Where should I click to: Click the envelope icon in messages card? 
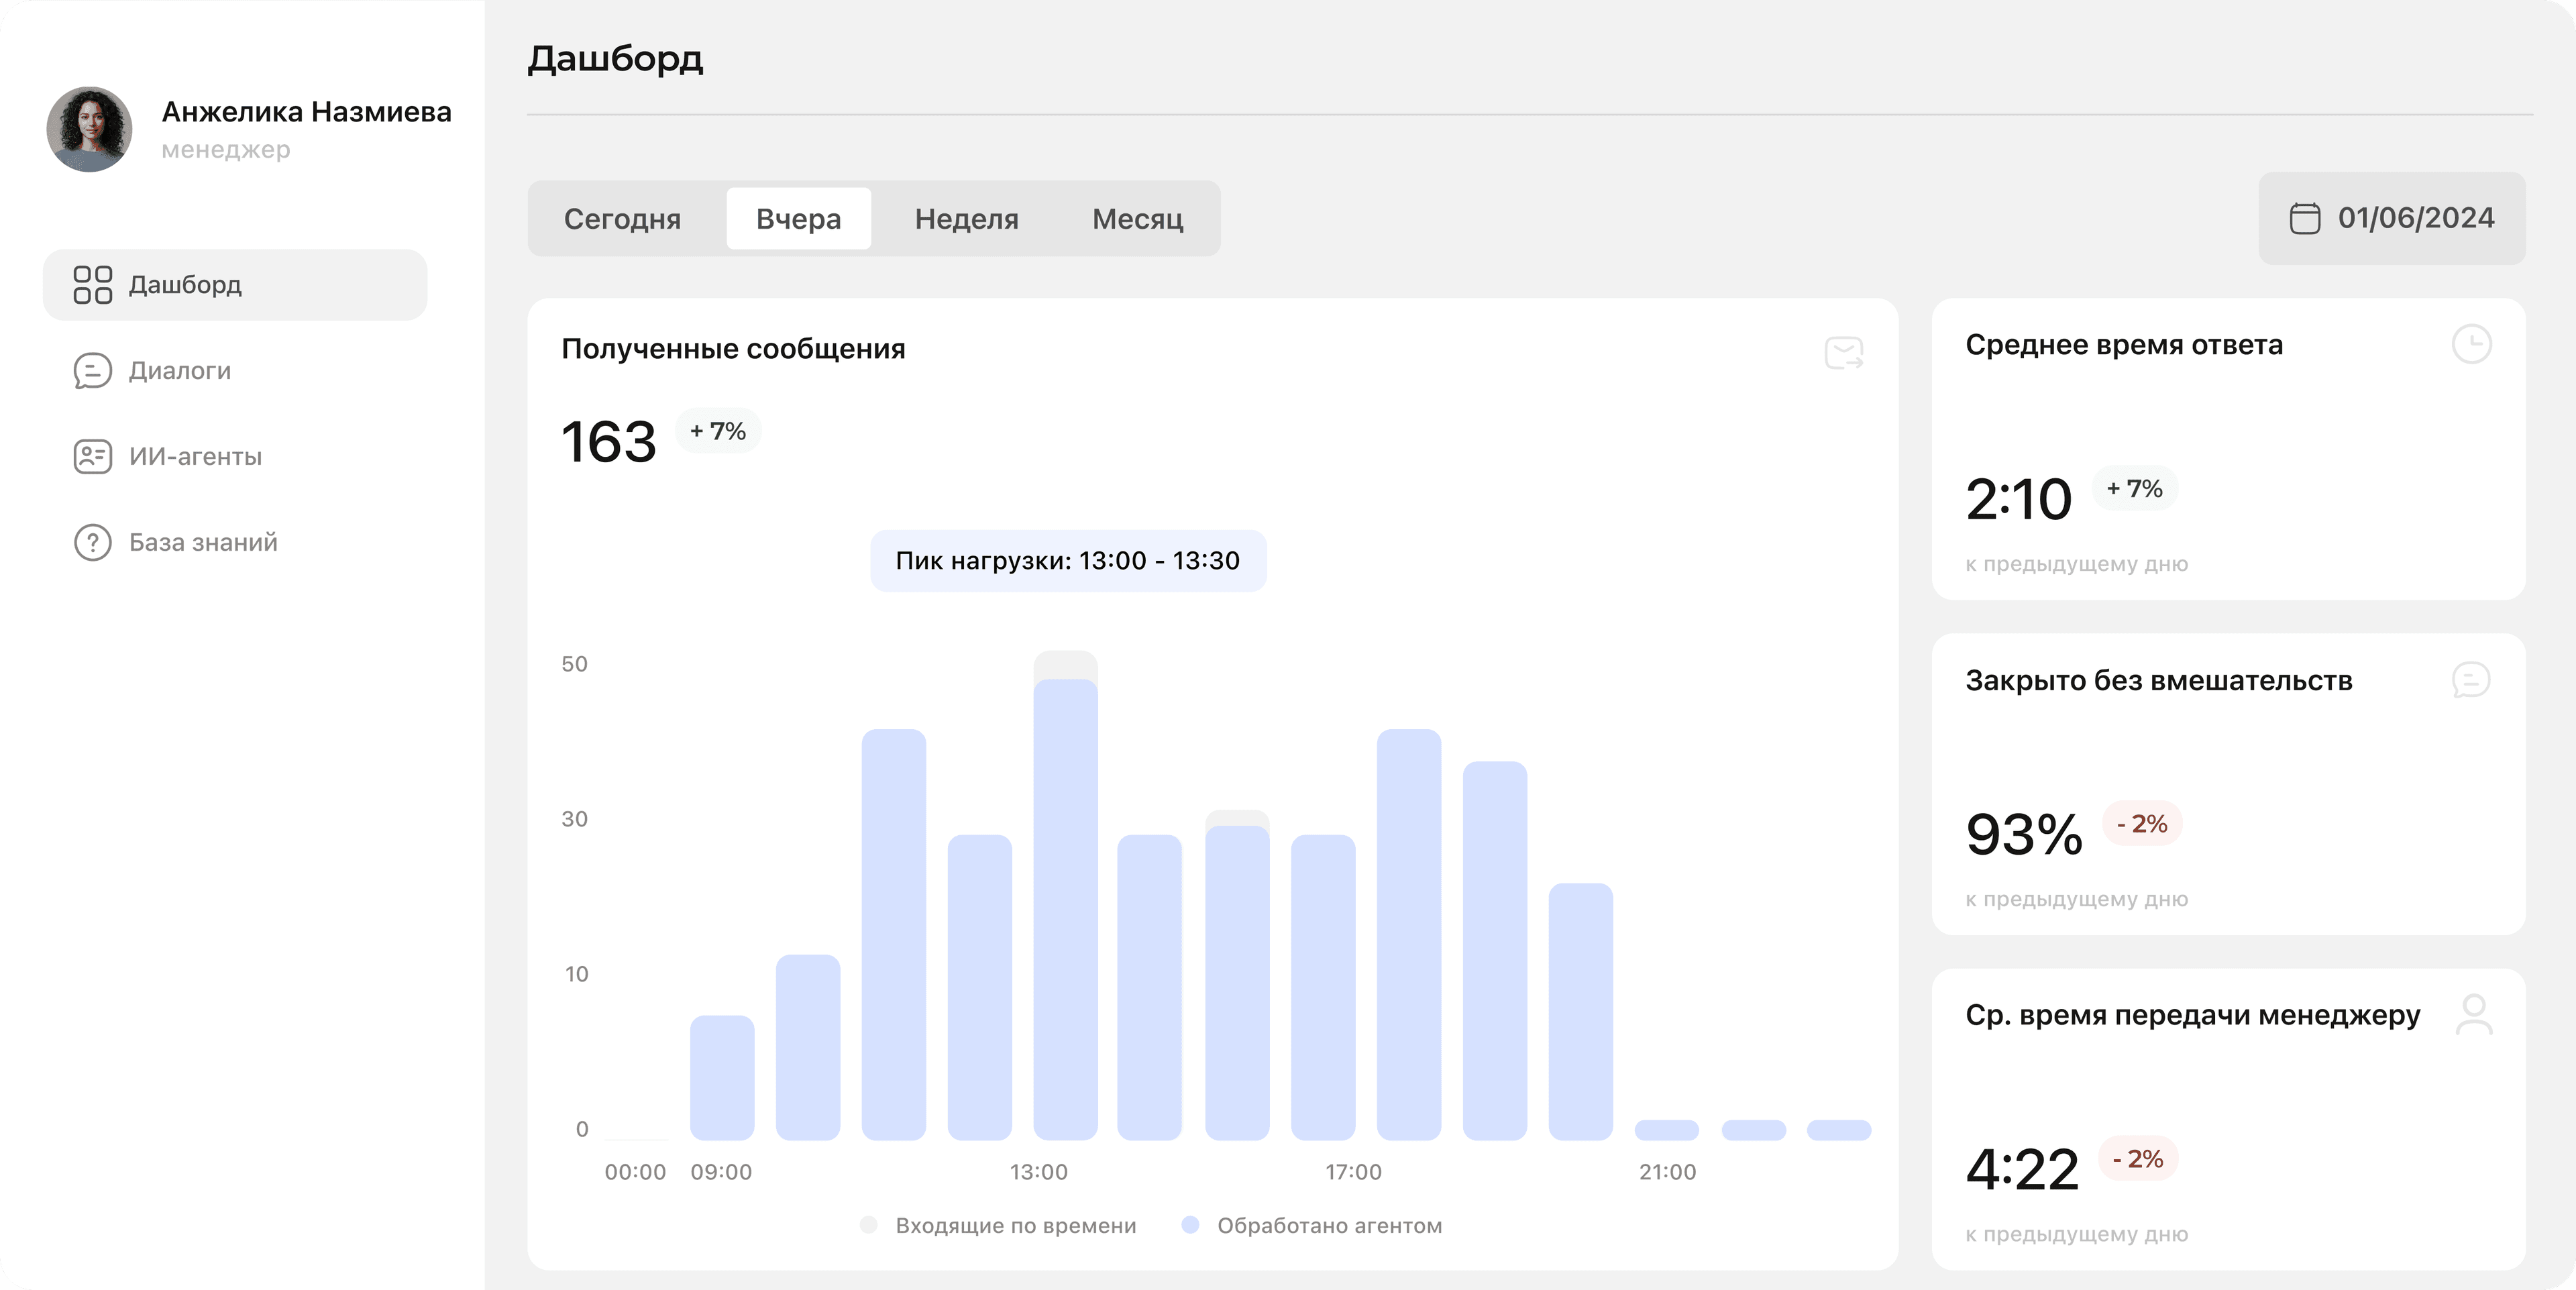point(1843,353)
